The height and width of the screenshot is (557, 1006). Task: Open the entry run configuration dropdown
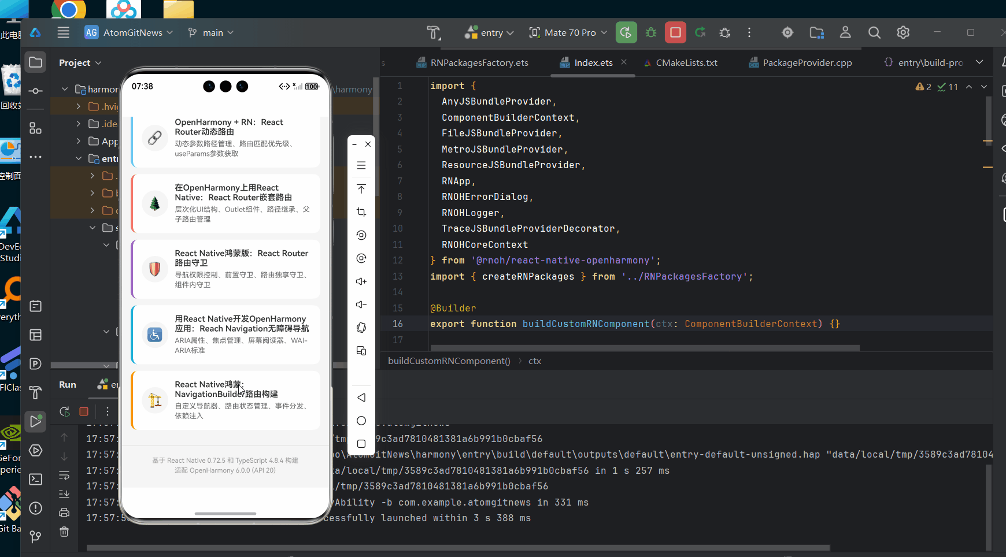tap(489, 32)
